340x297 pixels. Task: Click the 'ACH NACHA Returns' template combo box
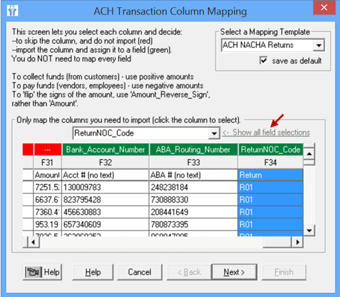[273, 45]
